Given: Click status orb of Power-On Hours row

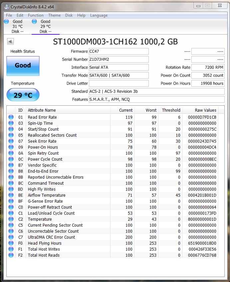Looking at the screenshot, I should 11,147.
